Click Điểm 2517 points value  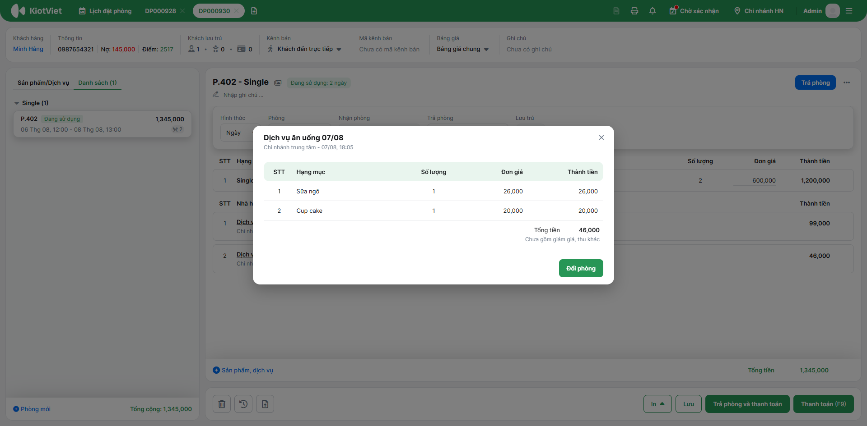pos(167,49)
